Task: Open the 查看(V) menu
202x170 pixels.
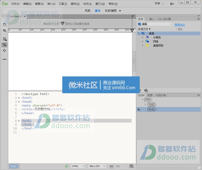Action: pyautogui.click(x=39, y=4)
